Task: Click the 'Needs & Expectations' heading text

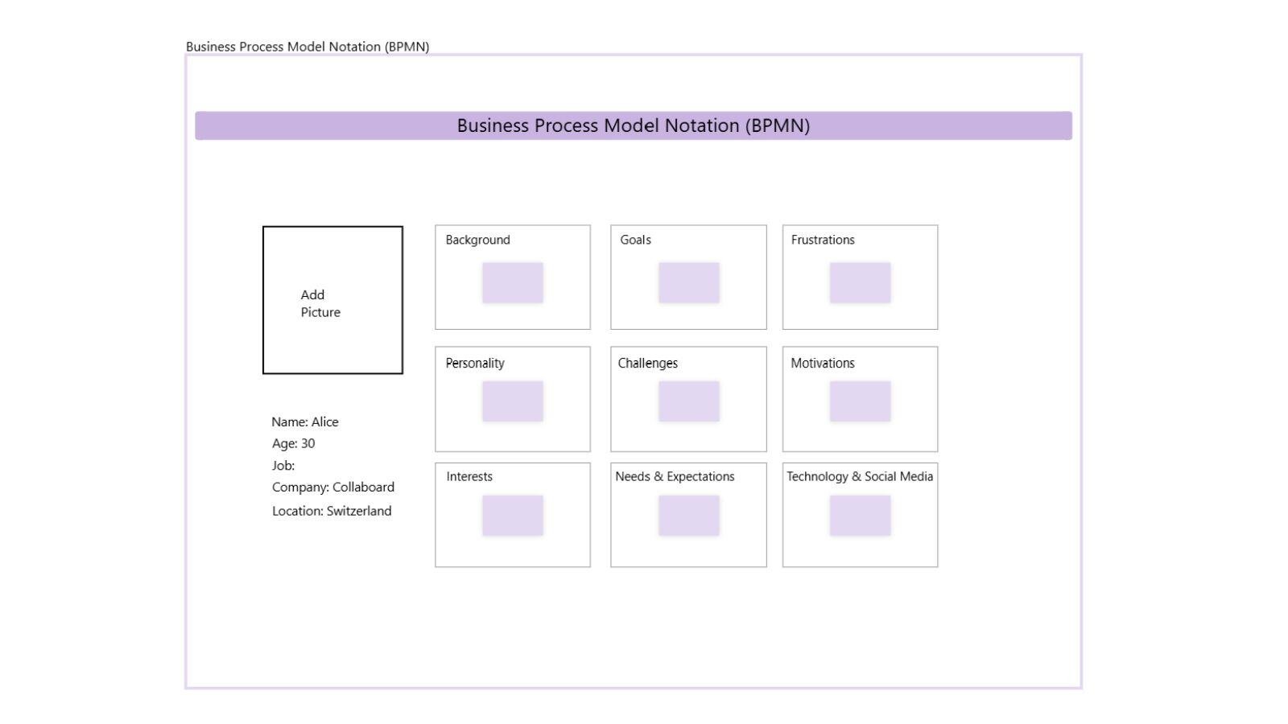Action: [x=675, y=476]
